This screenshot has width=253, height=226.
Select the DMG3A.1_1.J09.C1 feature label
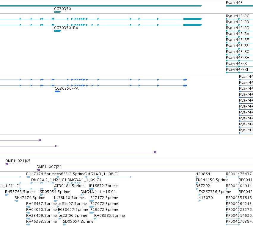coord(84,180)
